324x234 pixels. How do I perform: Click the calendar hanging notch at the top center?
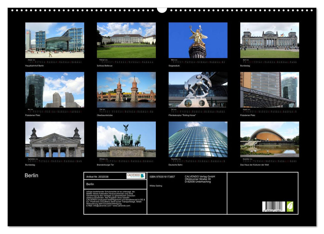pyautogui.click(x=162, y=10)
